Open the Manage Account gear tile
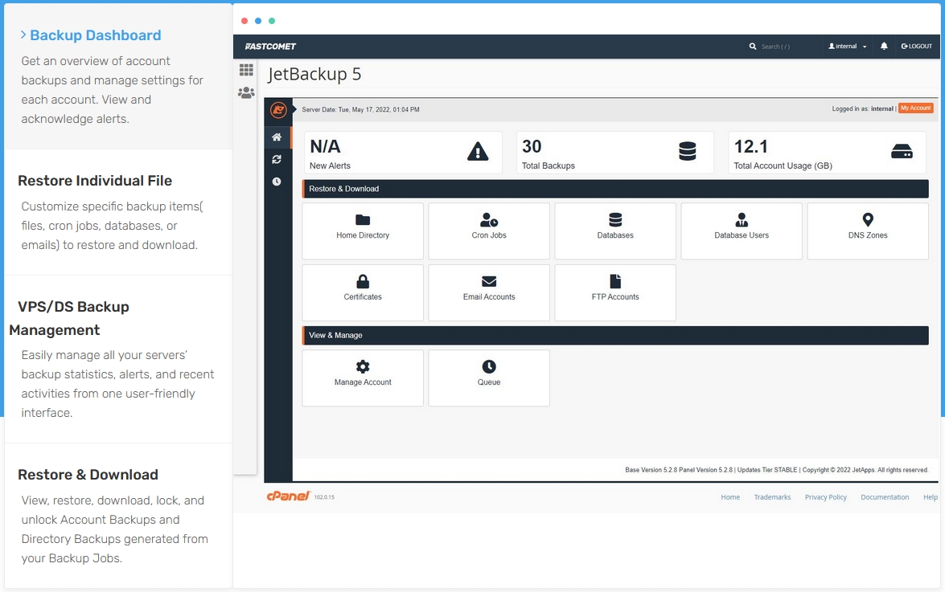 click(363, 378)
